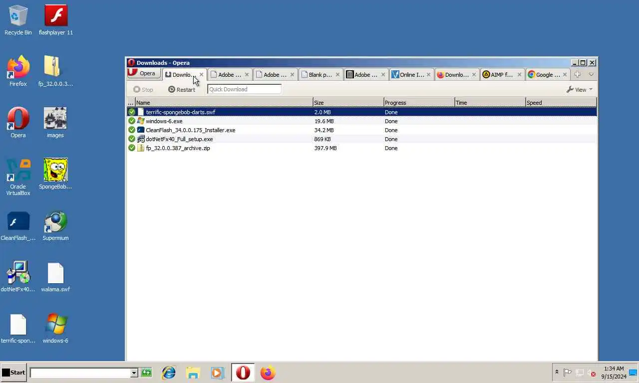Sort downloads by Progress column

pos(419,103)
